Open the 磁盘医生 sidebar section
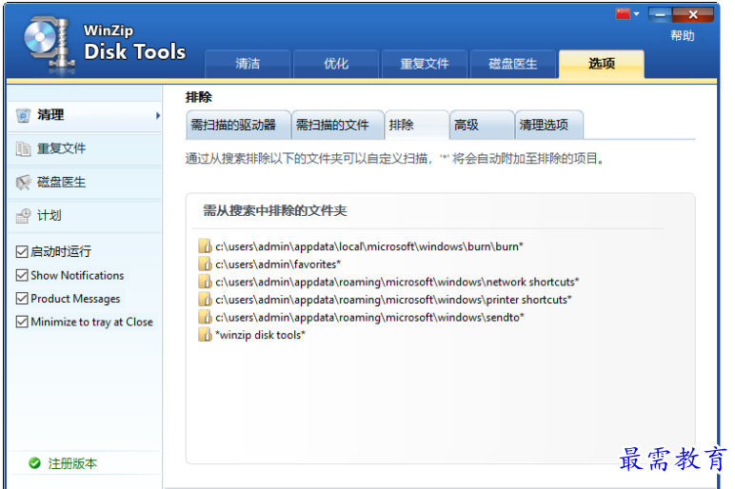This screenshot has width=735, height=489. click(85, 183)
